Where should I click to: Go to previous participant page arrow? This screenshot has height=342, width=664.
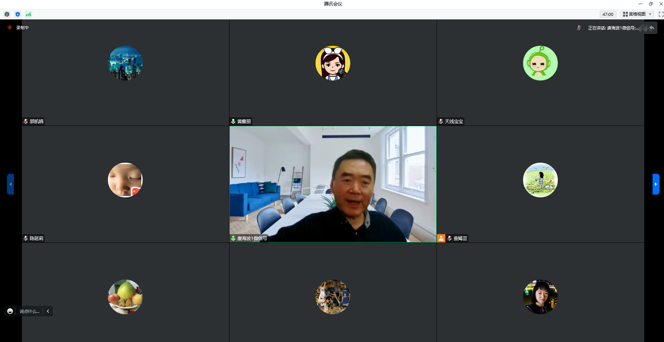pos(10,184)
